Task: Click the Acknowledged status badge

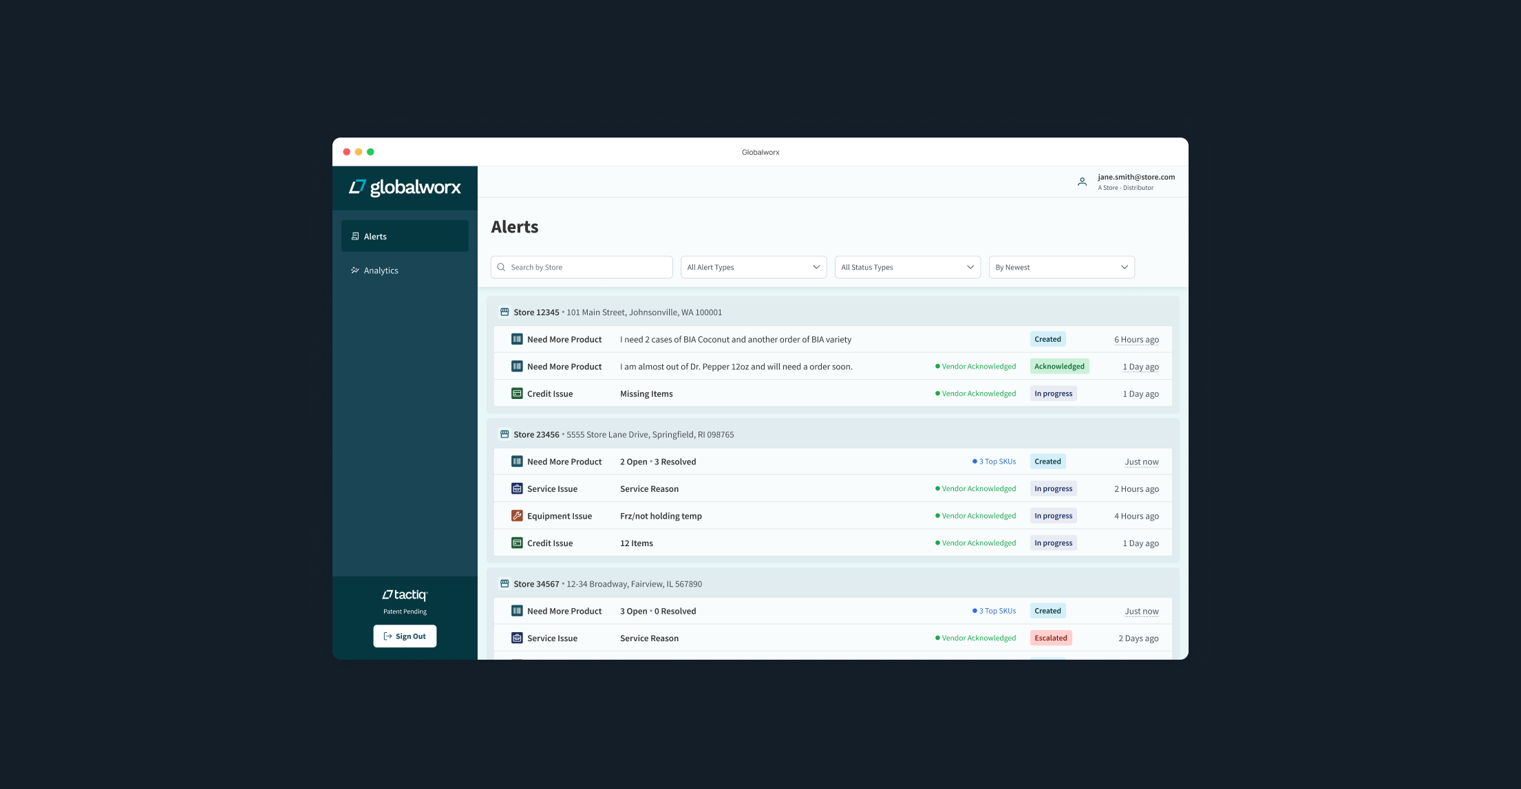Action: 1059,367
